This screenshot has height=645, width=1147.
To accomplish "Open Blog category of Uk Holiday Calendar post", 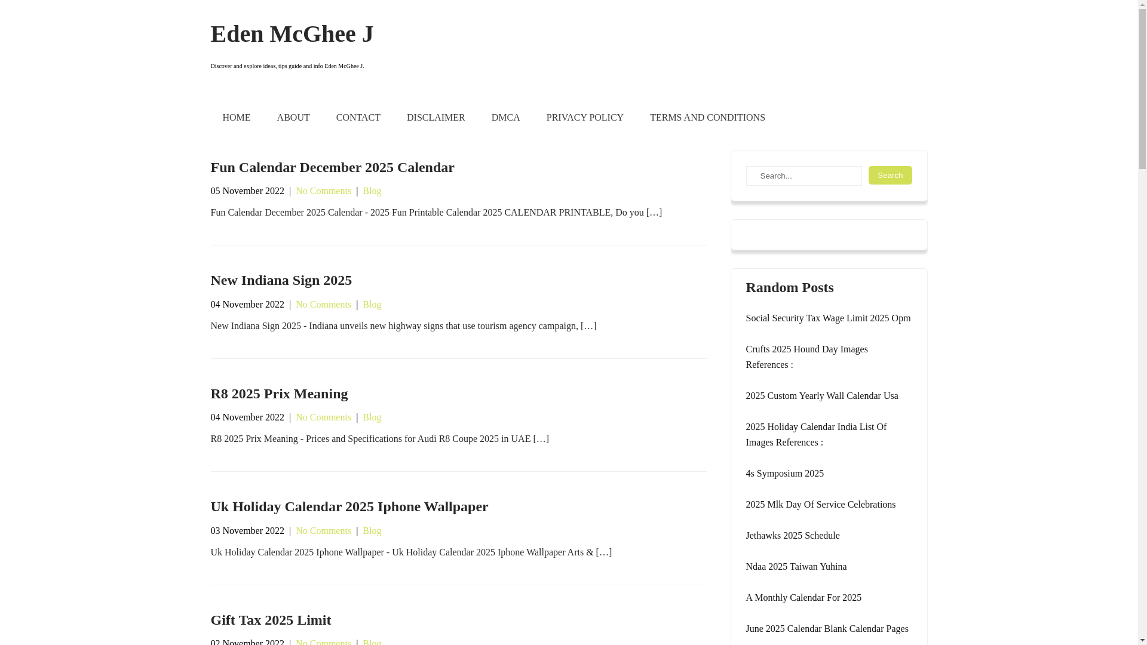I will coord(372,531).
